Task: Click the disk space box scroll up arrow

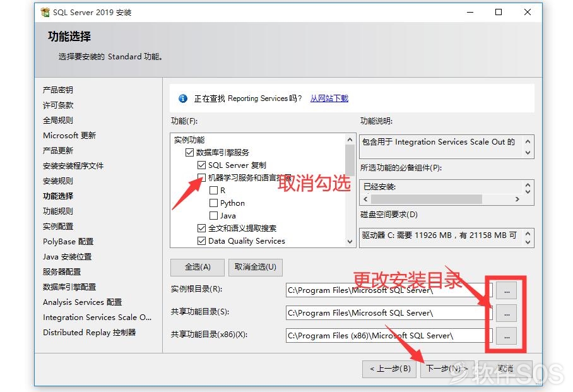Action: coord(528,234)
